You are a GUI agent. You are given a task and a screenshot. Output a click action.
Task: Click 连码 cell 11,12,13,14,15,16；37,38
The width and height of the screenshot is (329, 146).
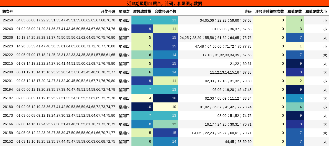(x=231, y=72)
